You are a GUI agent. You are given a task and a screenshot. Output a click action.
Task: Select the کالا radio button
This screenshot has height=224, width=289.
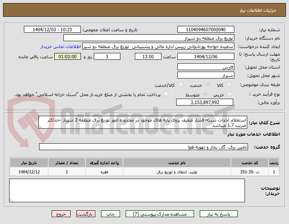229,85
